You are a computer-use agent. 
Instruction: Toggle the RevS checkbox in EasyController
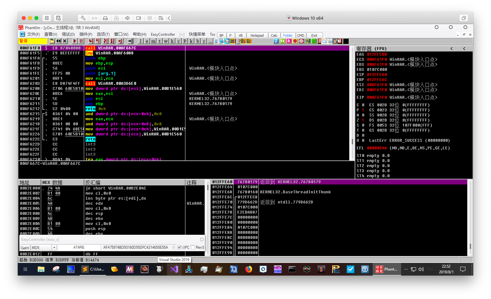193,247
